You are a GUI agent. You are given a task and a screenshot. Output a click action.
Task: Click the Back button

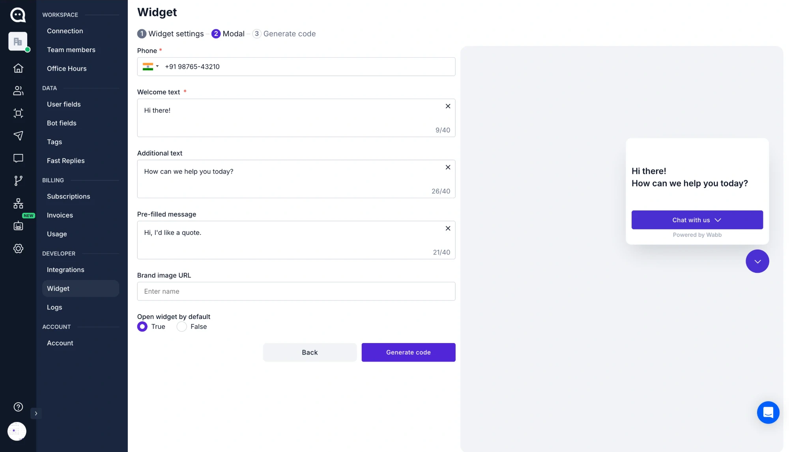[310, 353]
